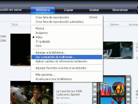
Task: Toggle Agregar favoritos a la lista
Action: 67,68
